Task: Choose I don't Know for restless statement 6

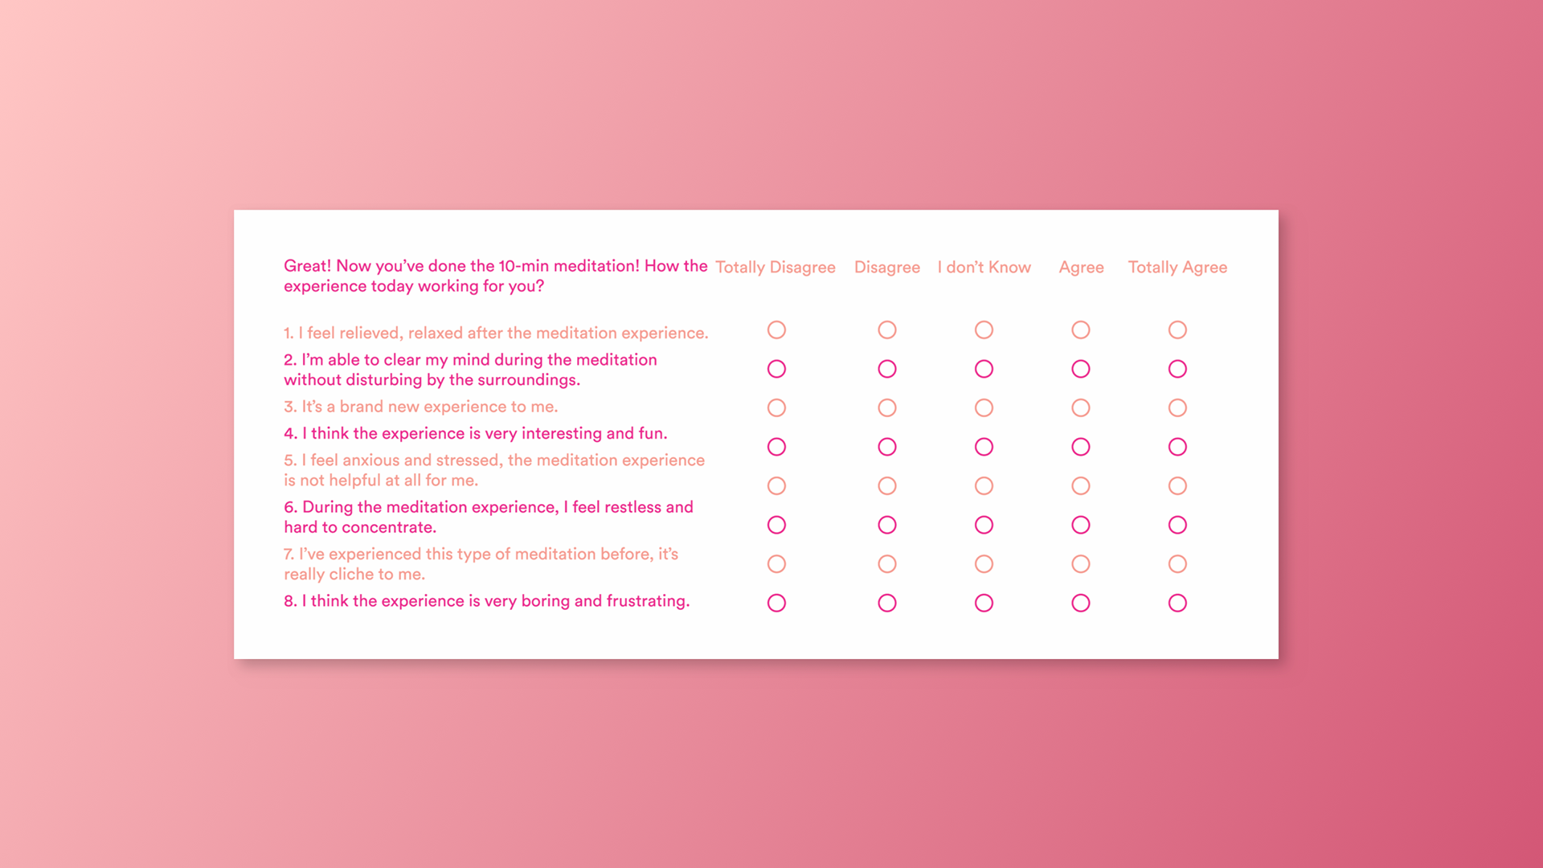Action: tap(984, 525)
